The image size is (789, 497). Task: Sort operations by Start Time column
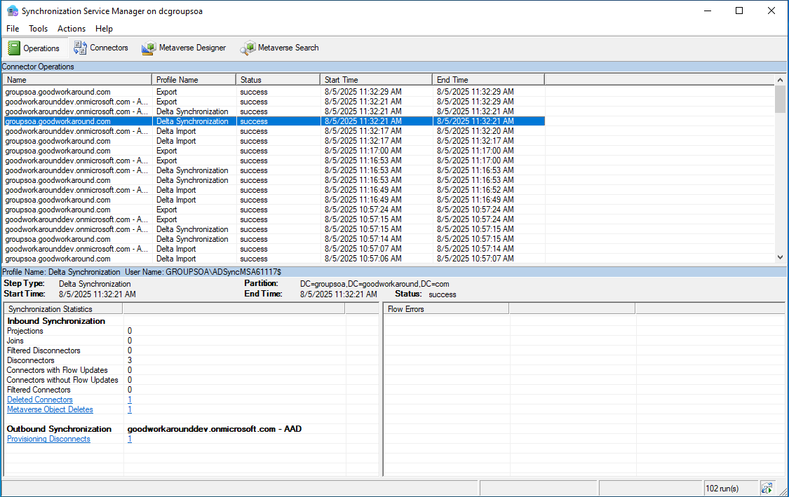click(x=376, y=80)
